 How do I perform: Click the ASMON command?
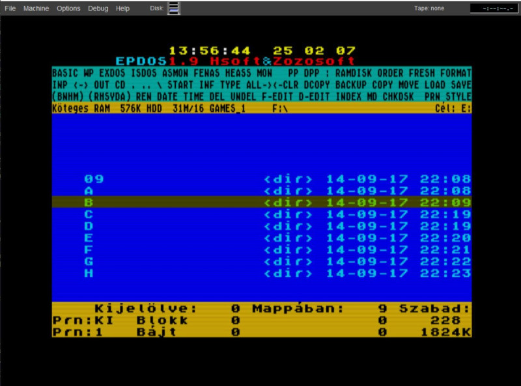click(x=175, y=73)
